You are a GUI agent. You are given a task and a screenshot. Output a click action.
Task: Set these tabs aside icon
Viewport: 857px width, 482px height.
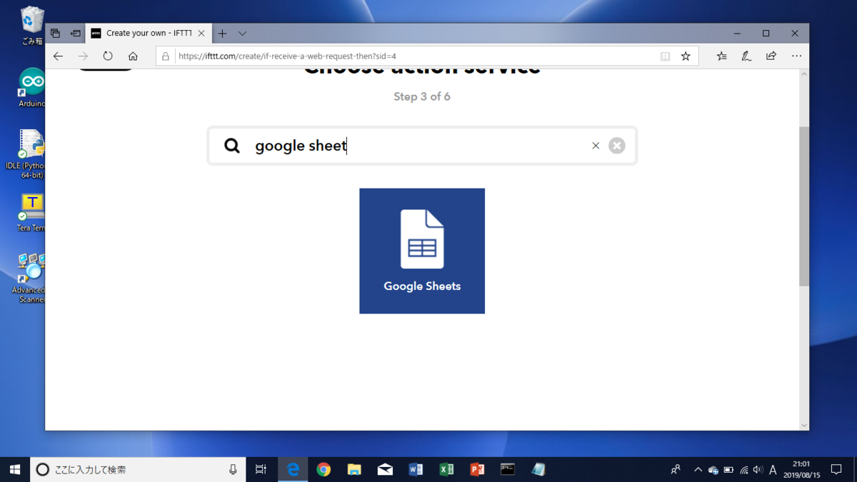click(x=75, y=34)
